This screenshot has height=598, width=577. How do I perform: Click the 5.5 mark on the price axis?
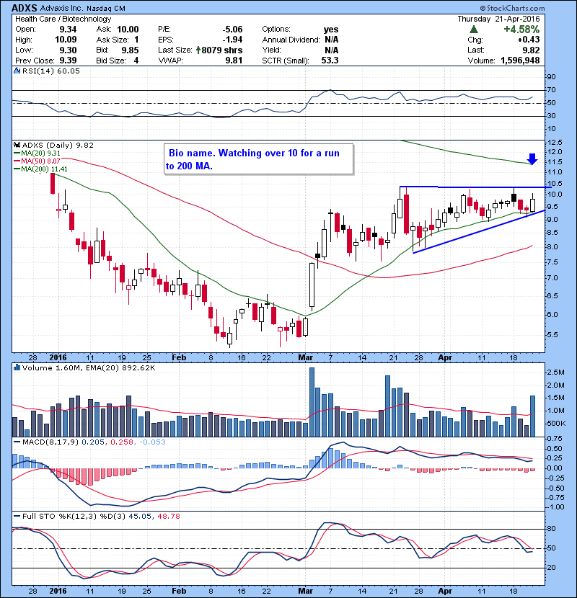point(552,335)
